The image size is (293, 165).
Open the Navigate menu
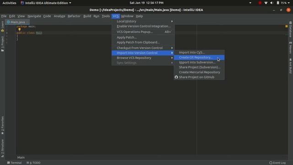(x=34, y=16)
